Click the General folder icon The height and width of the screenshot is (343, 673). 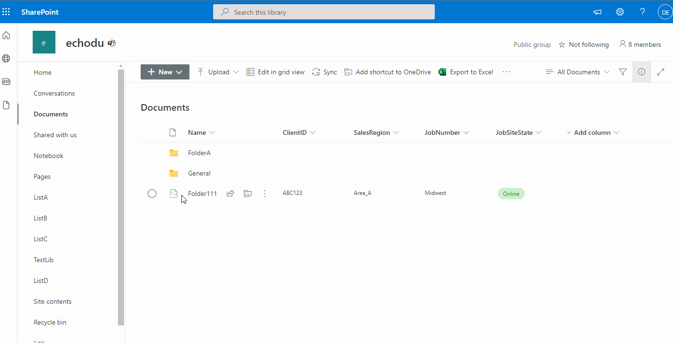pyautogui.click(x=174, y=173)
